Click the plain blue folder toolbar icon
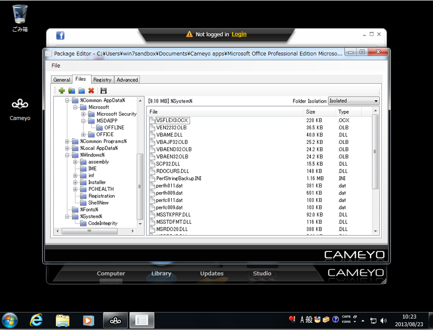The image size is (433, 330). (82, 91)
